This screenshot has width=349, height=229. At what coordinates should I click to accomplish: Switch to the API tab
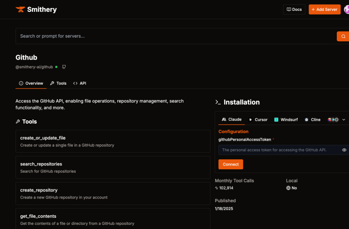pos(80,83)
